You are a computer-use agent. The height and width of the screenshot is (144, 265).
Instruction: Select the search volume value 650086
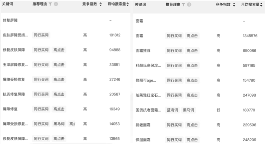(249, 50)
